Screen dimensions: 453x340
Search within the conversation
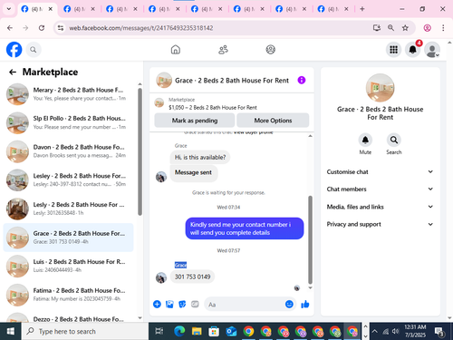[x=394, y=140]
